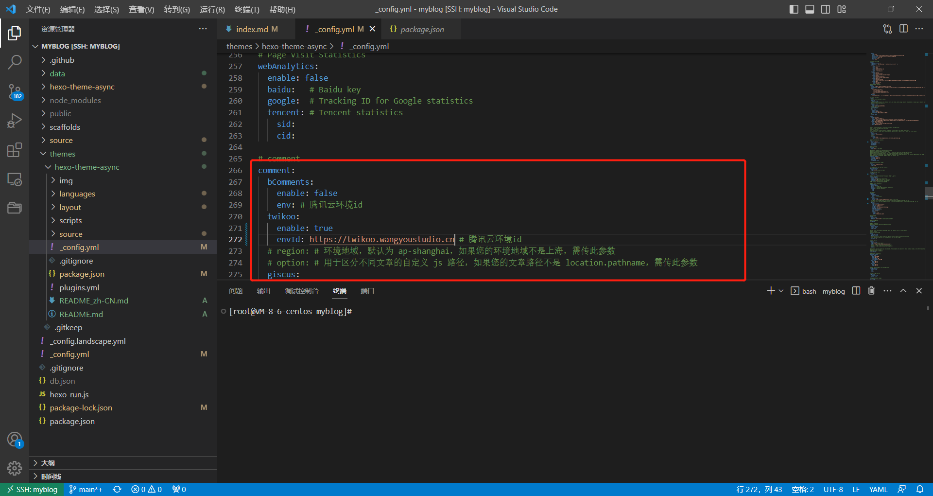Kill the terminal with trash icon

pyautogui.click(x=871, y=291)
